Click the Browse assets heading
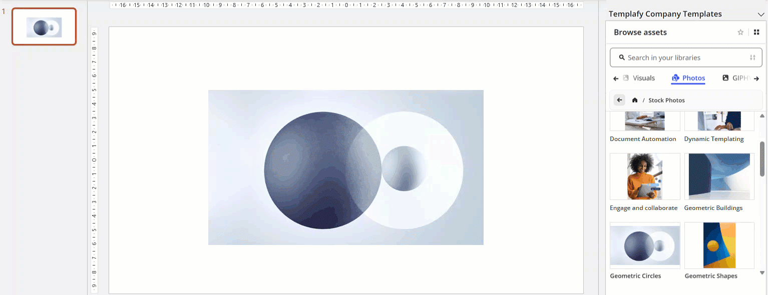This screenshot has width=768, height=295. tap(640, 32)
